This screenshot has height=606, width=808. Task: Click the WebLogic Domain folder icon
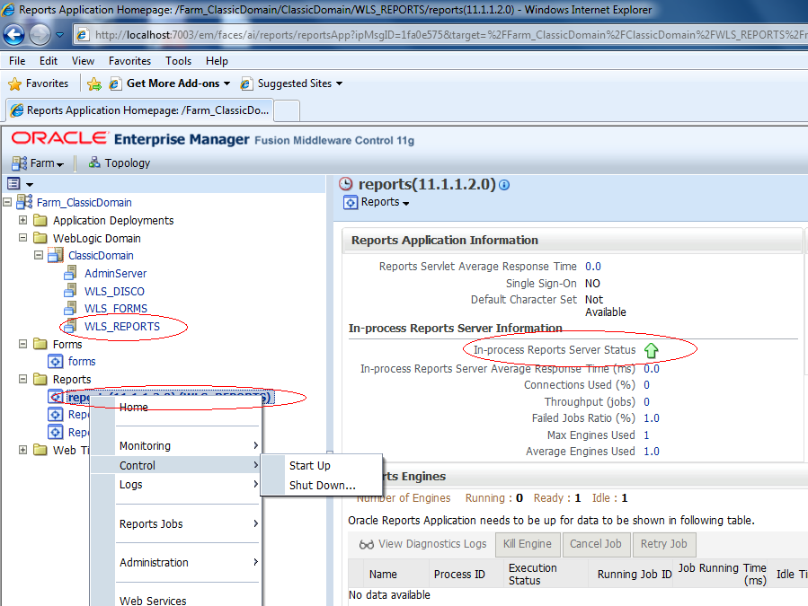(x=40, y=239)
